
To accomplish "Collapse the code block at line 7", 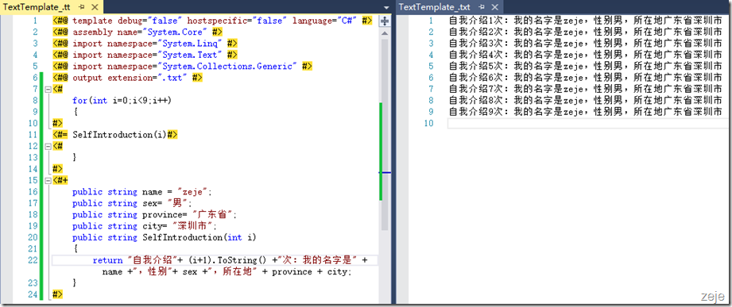I will pyautogui.click(x=48, y=90).
